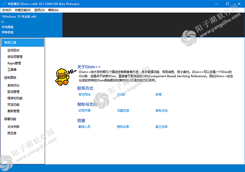The width and height of the screenshot is (245, 172).
Task: Open the 帮助文档 link
Action: coord(162,111)
